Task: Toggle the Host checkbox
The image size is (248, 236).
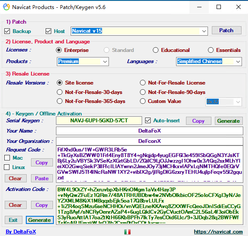Action: pos(48,31)
